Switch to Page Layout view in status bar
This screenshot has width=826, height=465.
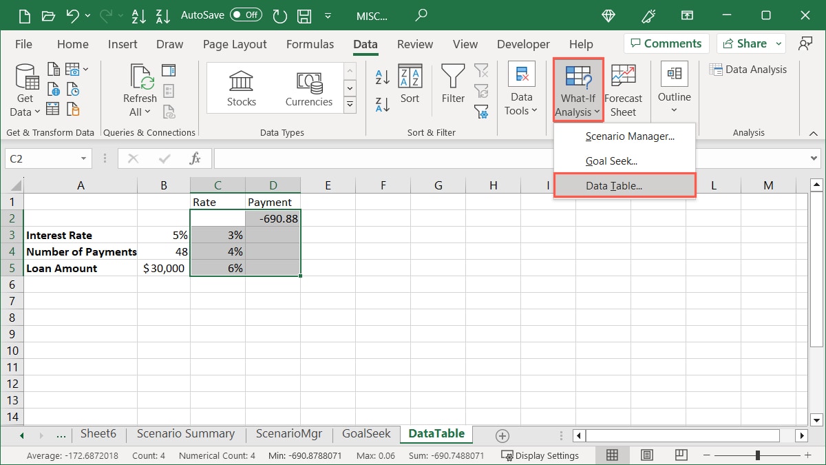[x=646, y=455]
